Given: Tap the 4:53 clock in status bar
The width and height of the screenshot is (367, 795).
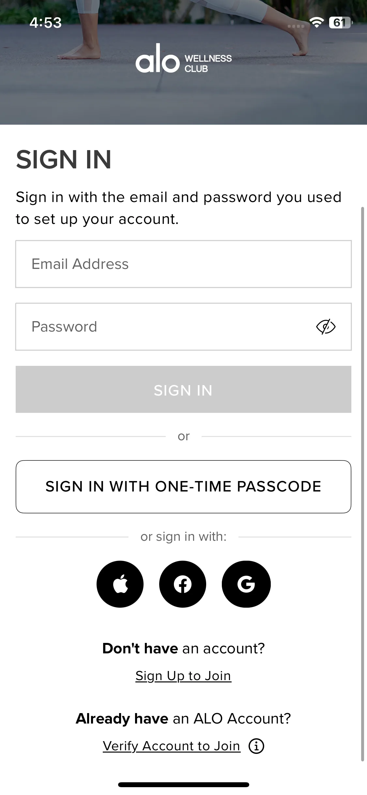Looking at the screenshot, I should click(x=45, y=23).
